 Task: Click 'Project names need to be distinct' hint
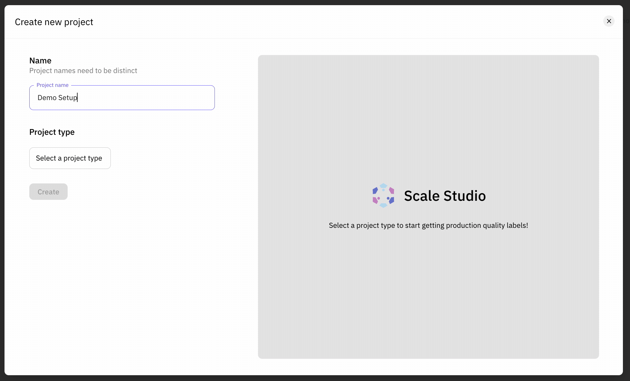click(x=83, y=70)
